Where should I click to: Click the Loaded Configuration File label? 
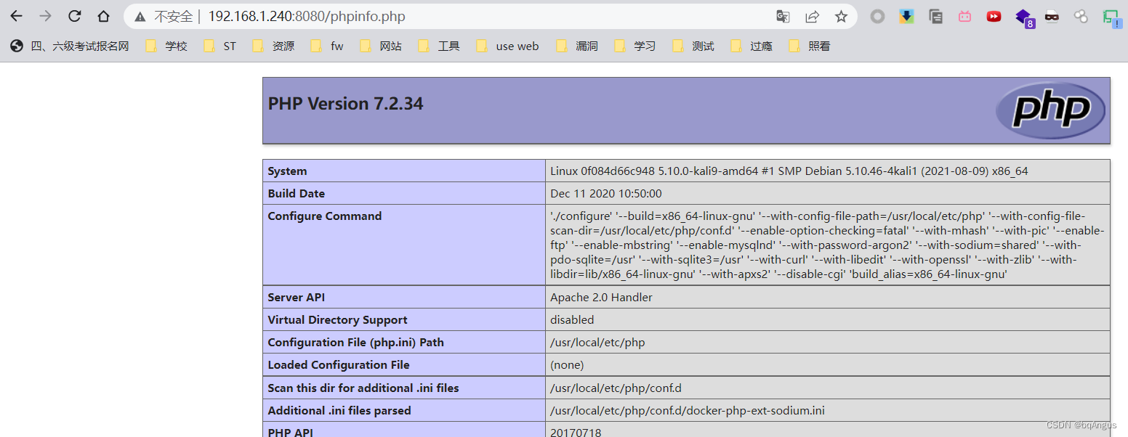(x=339, y=365)
